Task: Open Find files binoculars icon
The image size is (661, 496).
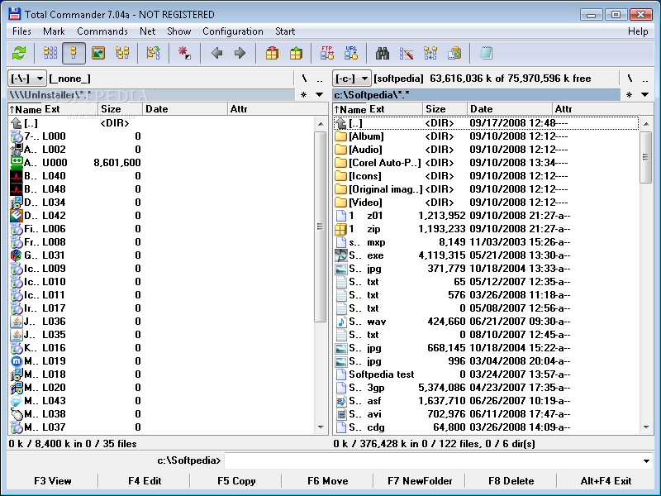Action: click(383, 53)
